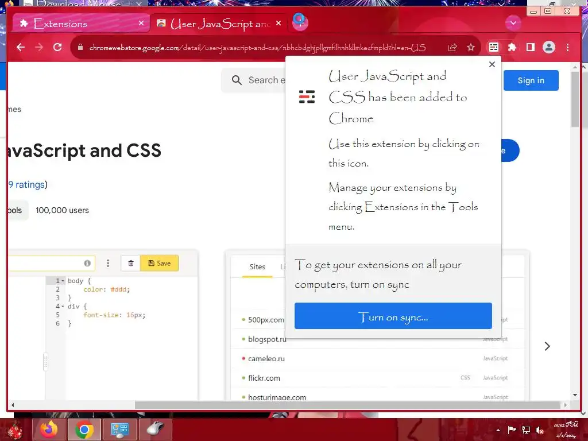Close the Extensions tab
The image size is (588, 441).
coord(141,23)
